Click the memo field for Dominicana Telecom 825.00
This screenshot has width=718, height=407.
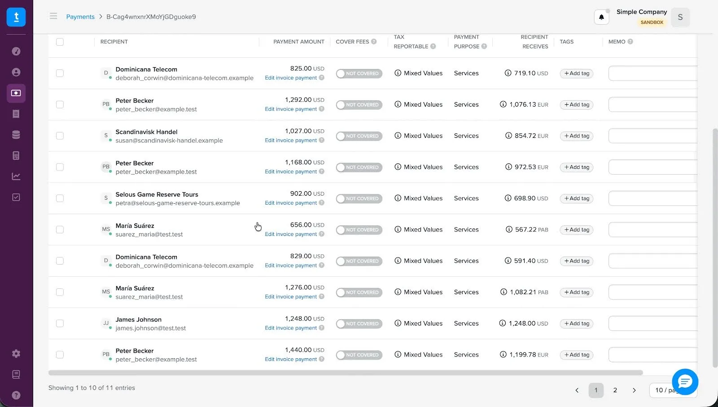[x=652, y=73]
